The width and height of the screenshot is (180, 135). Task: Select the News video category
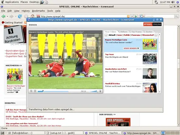click(119, 35)
